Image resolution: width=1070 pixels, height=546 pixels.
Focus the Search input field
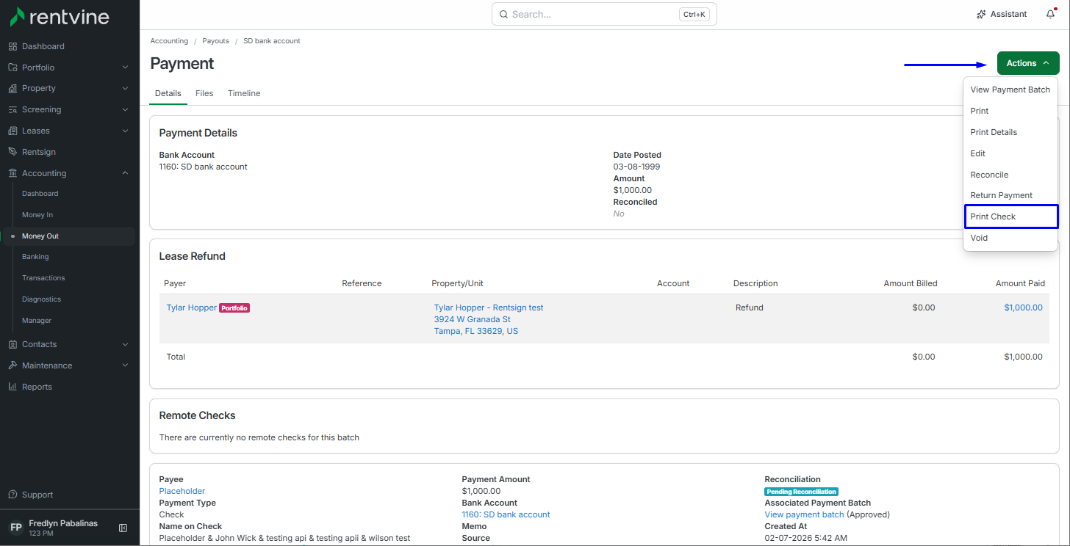tap(604, 14)
